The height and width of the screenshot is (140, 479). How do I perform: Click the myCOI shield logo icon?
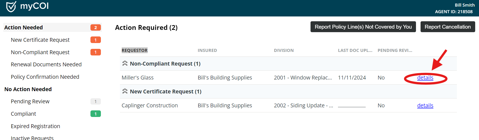tap(11, 7)
